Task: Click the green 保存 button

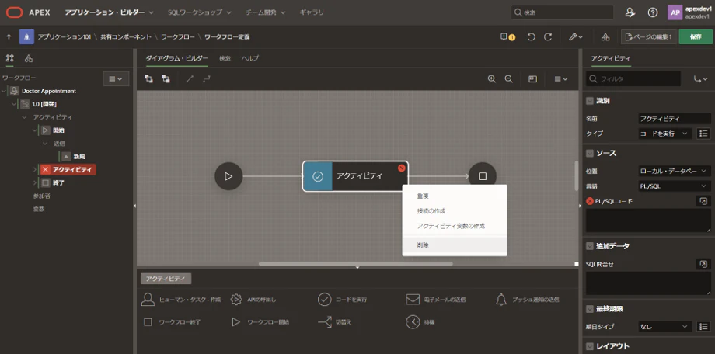Action: [696, 37]
